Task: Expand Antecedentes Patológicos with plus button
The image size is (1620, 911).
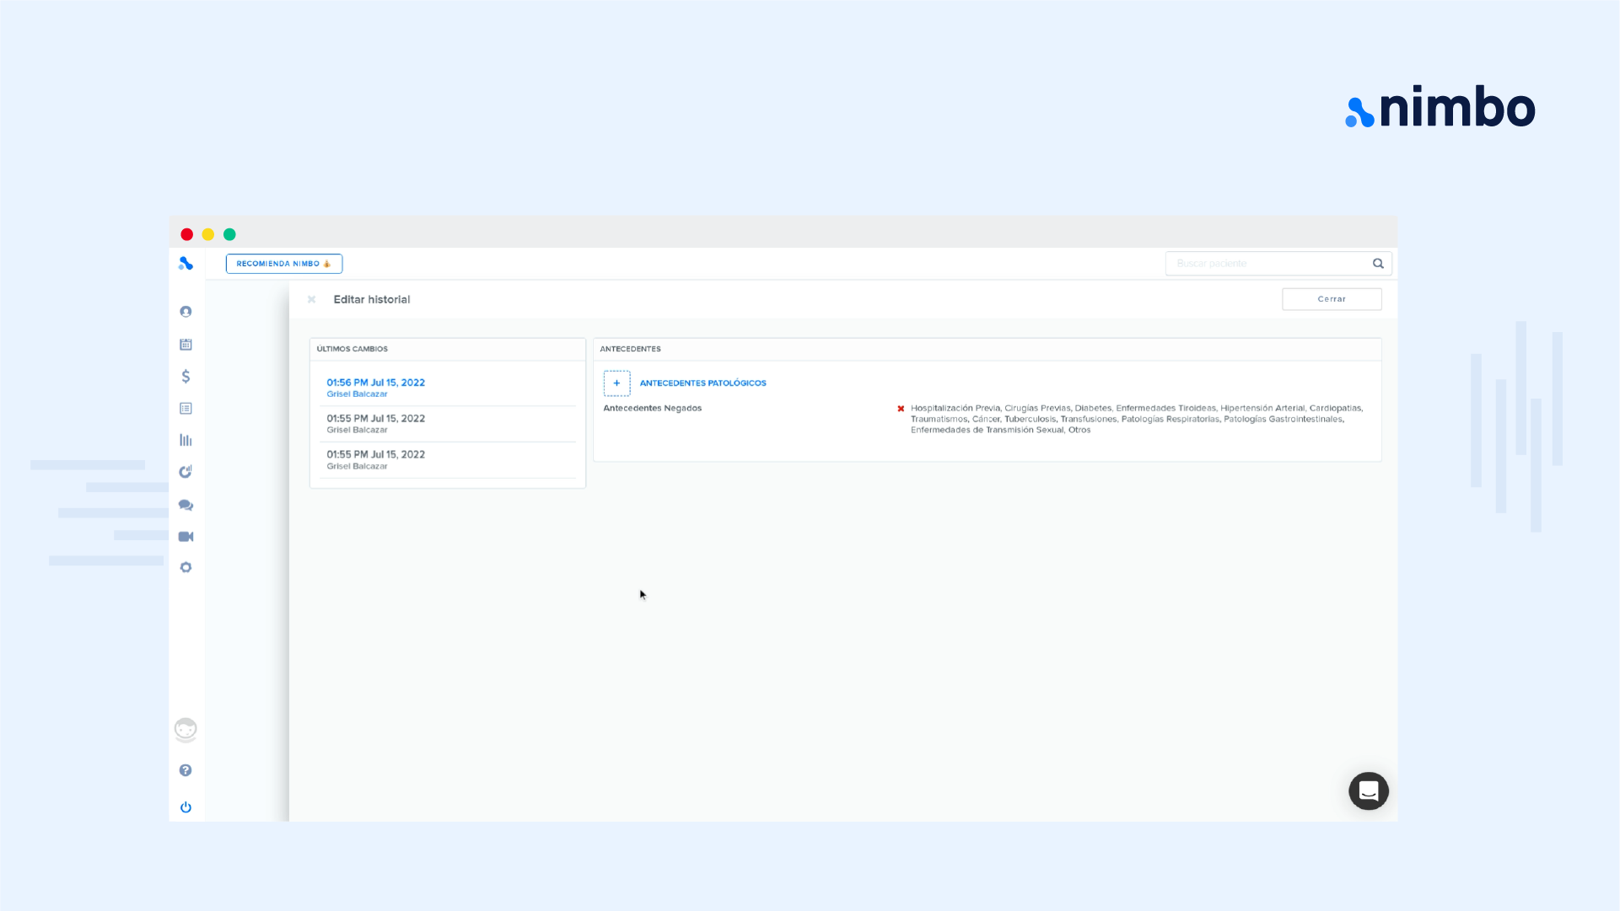Action: (616, 383)
